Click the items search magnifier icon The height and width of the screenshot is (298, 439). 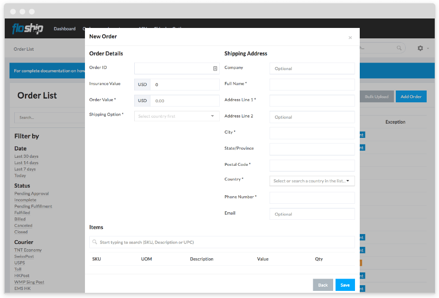click(95, 242)
